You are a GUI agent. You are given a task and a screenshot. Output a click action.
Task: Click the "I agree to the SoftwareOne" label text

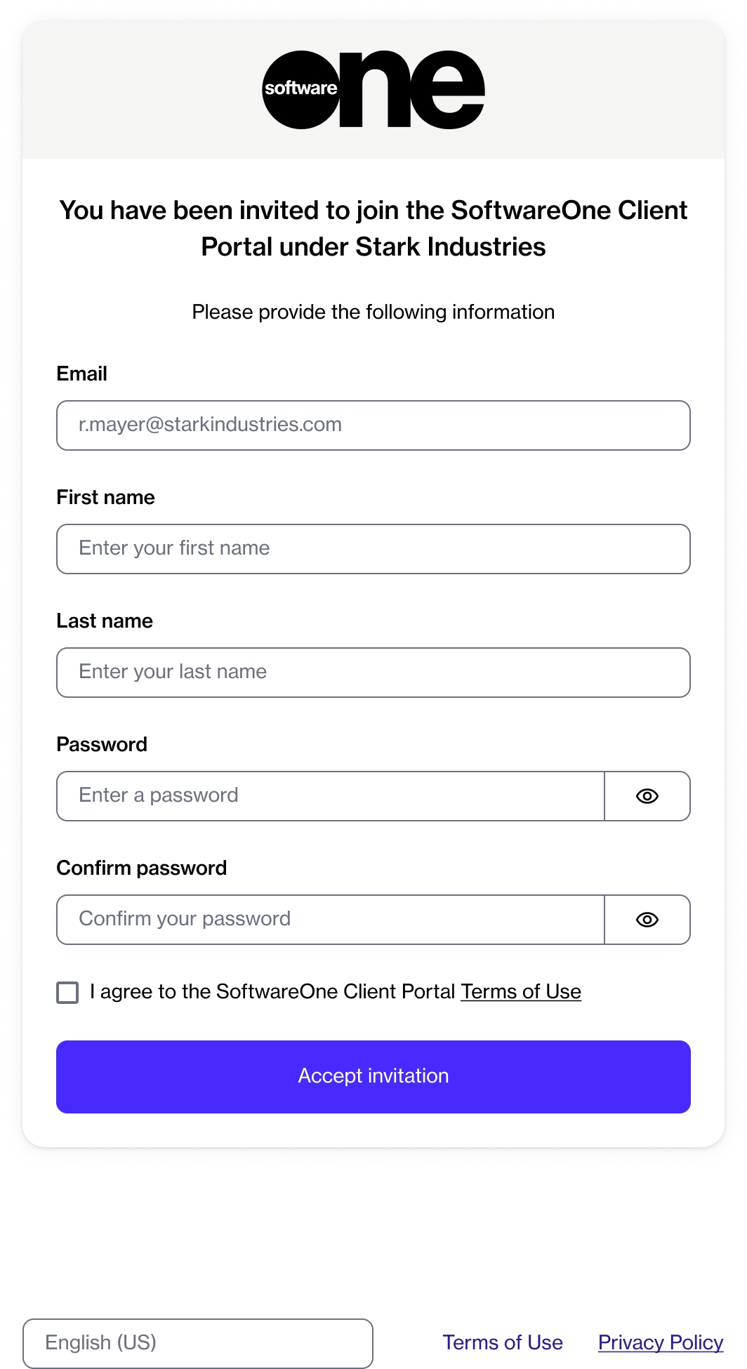click(x=272, y=991)
